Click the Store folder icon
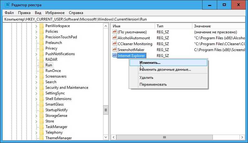The image size is (248, 143). (x=41, y=121)
